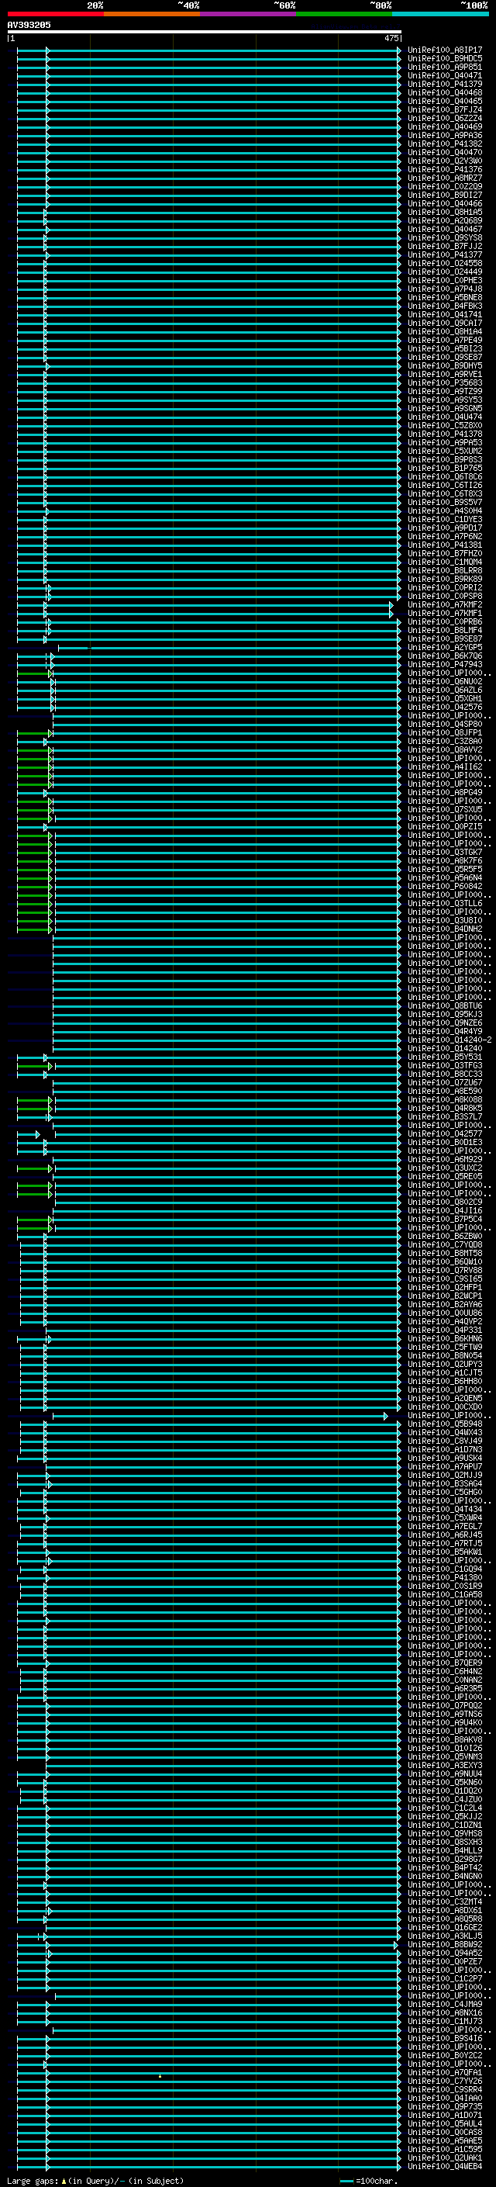Viewport: 496px width, 2187px height.
Task: Select label UniRef100_P41382
Action: pos(444,144)
